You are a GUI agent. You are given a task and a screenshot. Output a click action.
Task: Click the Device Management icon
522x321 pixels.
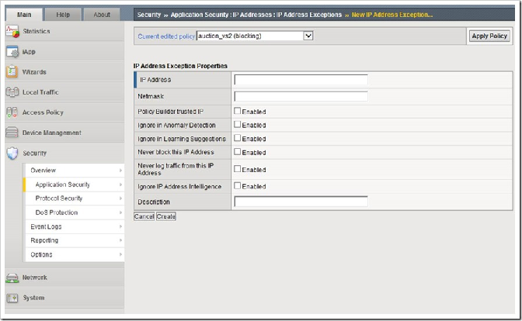[x=12, y=133]
